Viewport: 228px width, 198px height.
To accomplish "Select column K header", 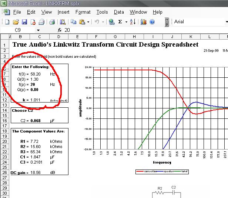I will point(191,37).
